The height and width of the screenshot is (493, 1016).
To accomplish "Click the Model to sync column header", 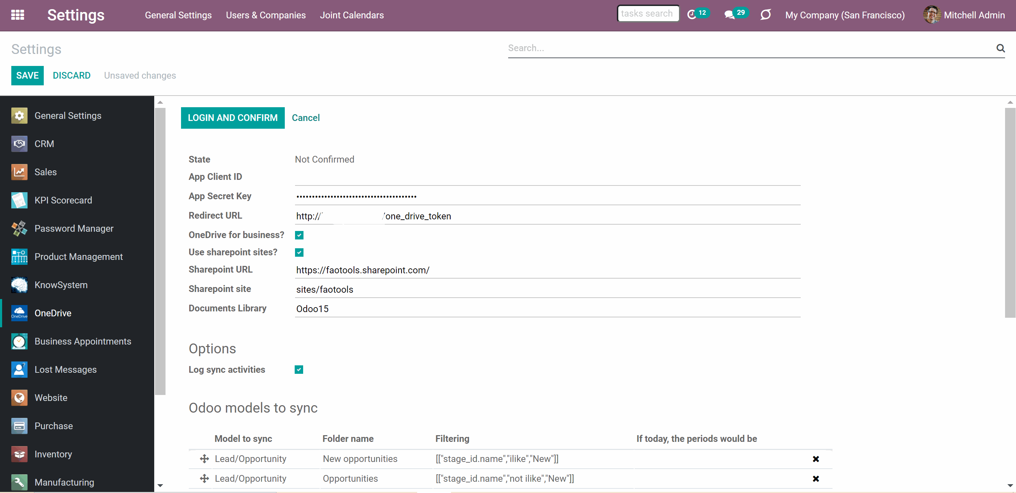I will [244, 439].
